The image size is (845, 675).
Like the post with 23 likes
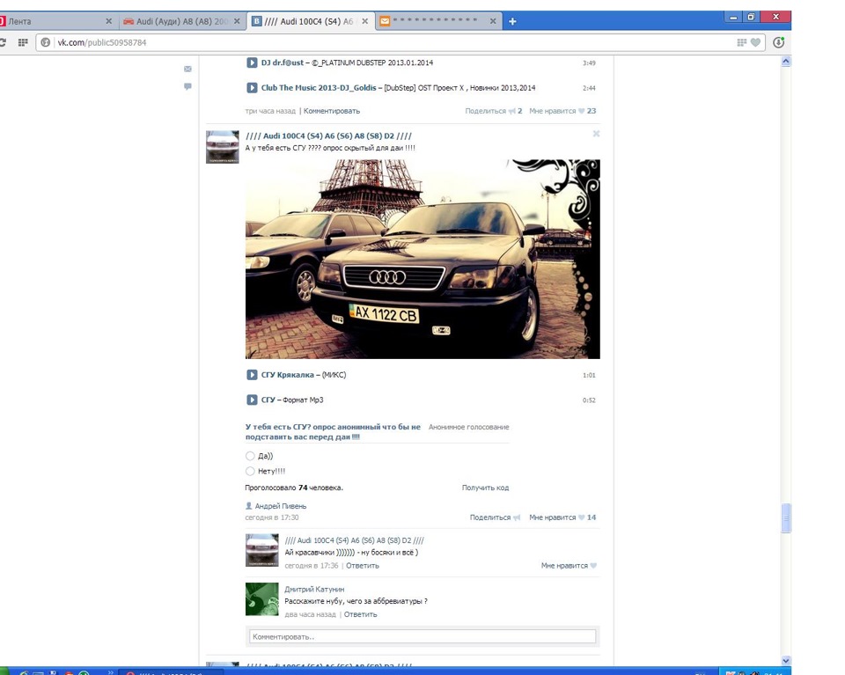pos(562,111)
